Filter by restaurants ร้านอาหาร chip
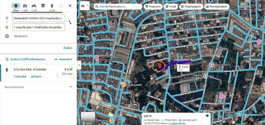This screenshot has width=265, height=125. coord(153,7)
